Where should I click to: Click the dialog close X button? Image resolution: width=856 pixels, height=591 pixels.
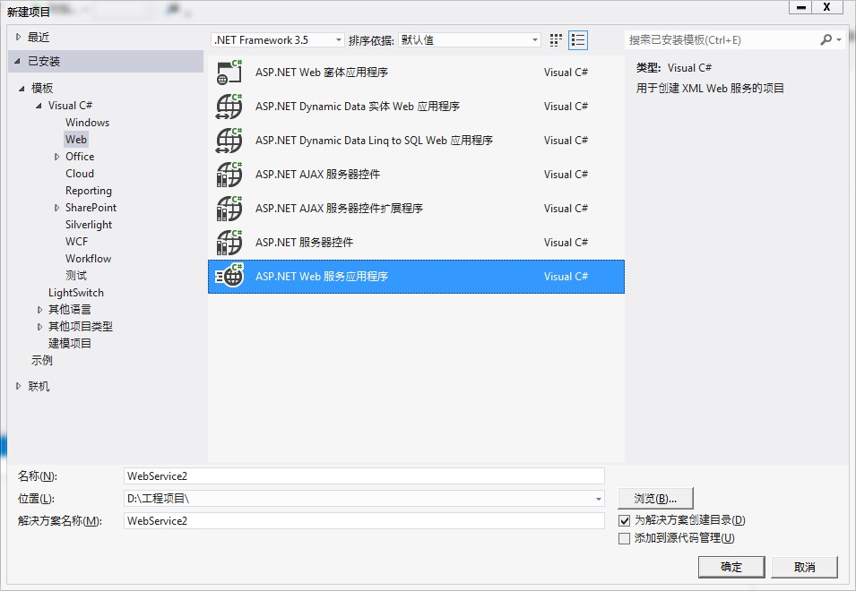pyautogui.click(x=826, y=7)
